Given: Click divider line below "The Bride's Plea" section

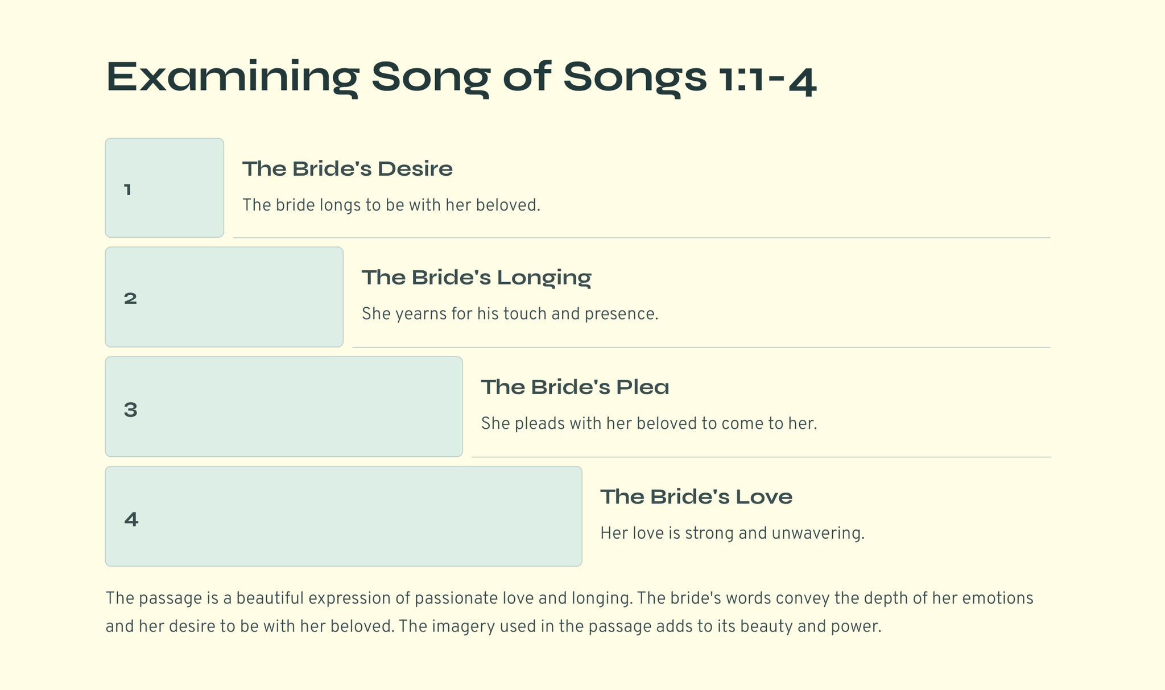Looking at the screenshot, I should (761, 457).
